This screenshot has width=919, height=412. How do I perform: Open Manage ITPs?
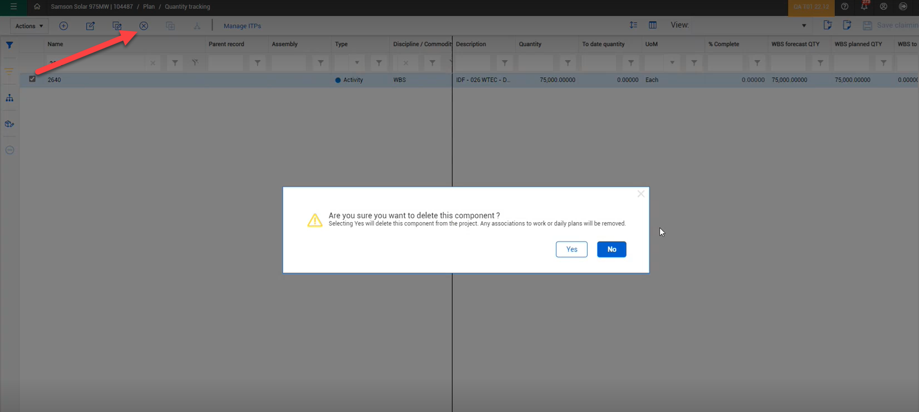click(x=242, y=26)
